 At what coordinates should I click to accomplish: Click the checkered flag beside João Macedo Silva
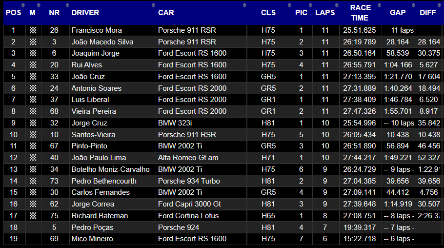coord(33,42)
